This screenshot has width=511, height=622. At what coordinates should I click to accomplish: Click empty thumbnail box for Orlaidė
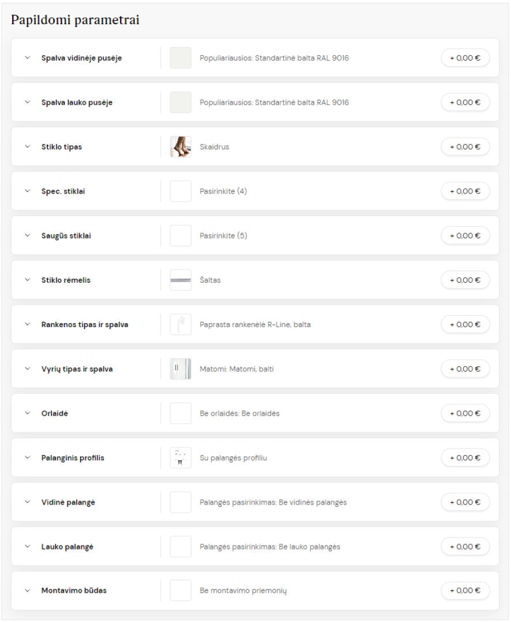coord(181,414)
